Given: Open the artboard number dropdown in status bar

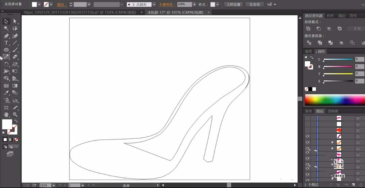Looking at the screenshot, I should (82, 185).
